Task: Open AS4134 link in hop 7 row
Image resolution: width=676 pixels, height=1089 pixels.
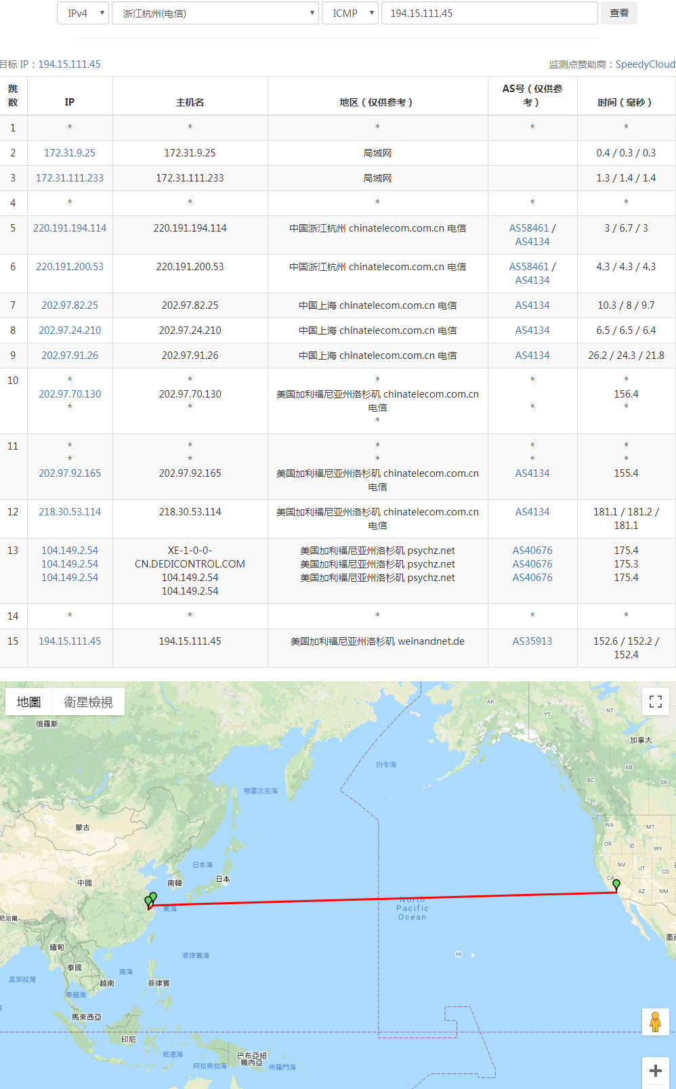Action: click(532, 305)
